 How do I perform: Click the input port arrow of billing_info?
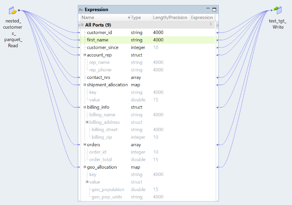click(79, 107)
